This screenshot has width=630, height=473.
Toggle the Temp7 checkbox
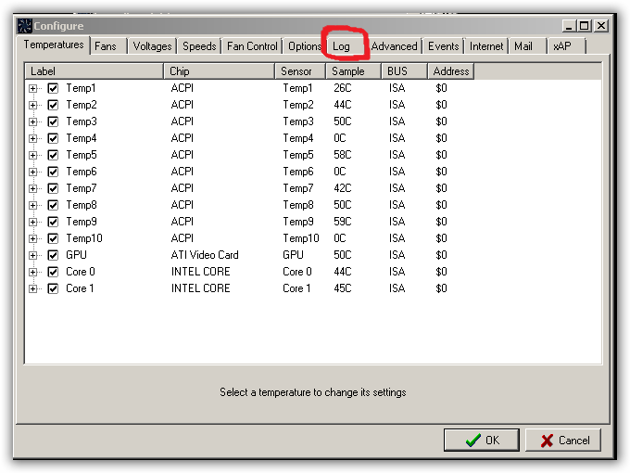tap(53, 188)
